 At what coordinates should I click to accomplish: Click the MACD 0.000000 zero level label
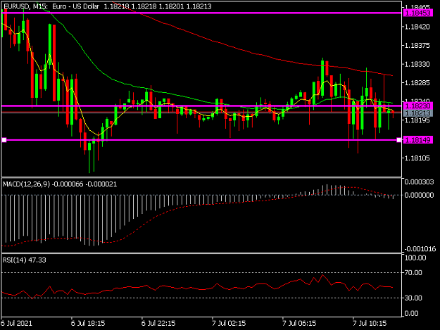(x=420, y=195)
